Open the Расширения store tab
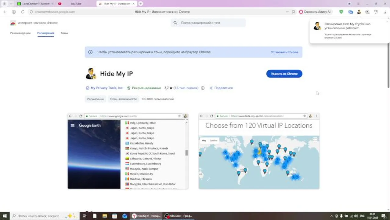Image resolution: width=390 pixels, height=220 pixels. tap(45, 33)
